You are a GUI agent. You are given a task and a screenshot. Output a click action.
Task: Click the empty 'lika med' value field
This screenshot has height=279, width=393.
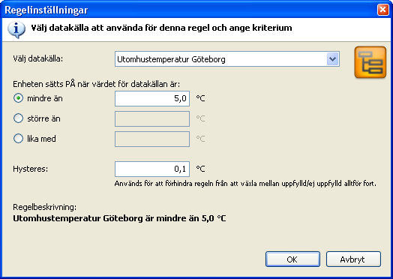(x=152, y=139)
